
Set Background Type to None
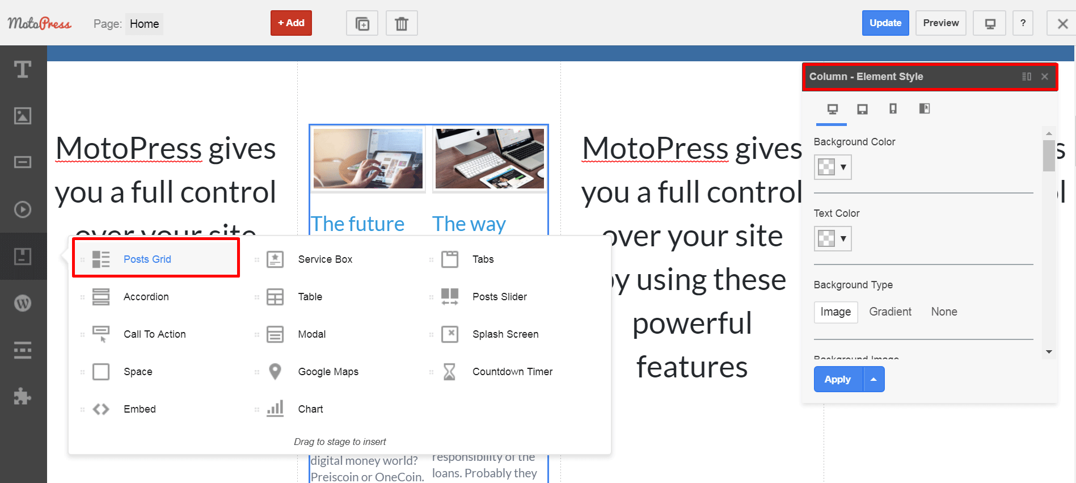[944, 312]
